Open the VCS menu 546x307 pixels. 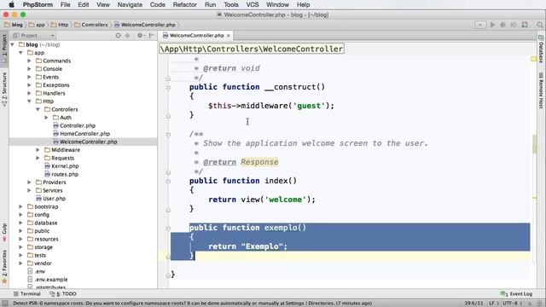(x=253, y=5)
